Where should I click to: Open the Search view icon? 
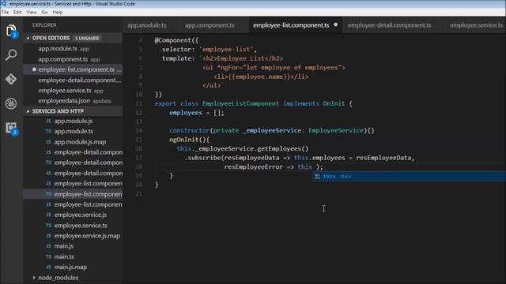coord(11,54)
